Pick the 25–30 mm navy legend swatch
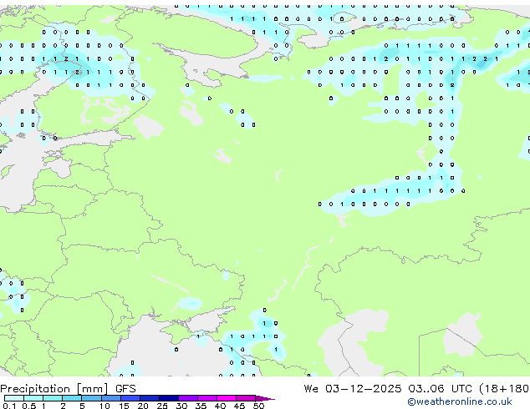This screenshot has width=530, height=409. (169, 398)
